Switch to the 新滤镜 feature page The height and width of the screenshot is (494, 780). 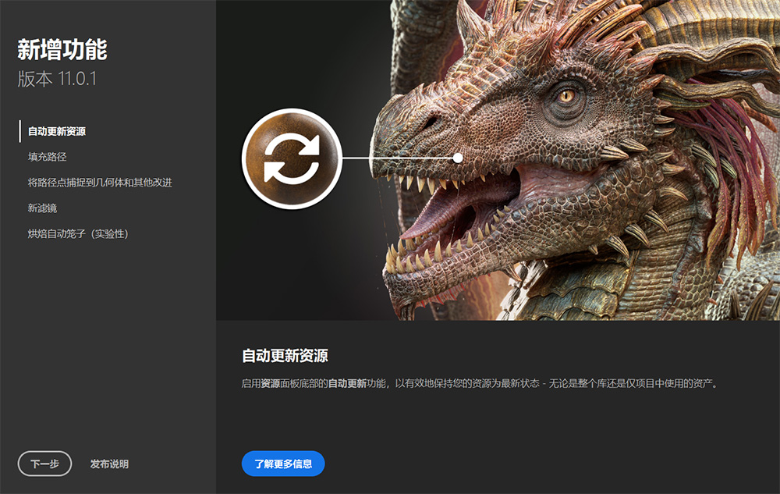(42, 208)
